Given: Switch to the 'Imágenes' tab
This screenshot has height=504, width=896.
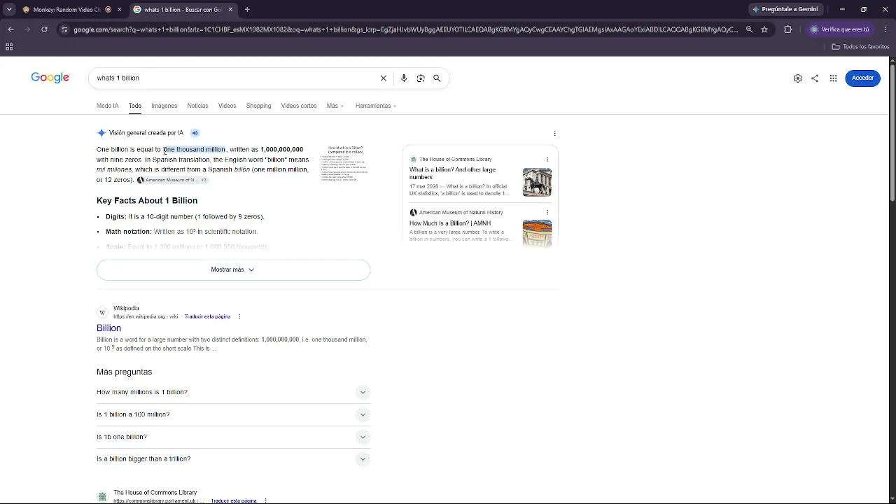Looking at the screenshot, I should coord(164,106).
